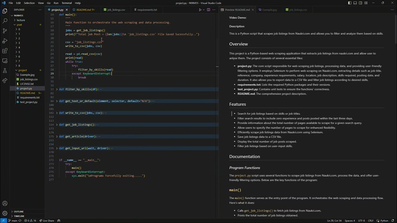Synchronize changes on main branch
This screenshot has height=223, width=397.
(x=20, y=221)
